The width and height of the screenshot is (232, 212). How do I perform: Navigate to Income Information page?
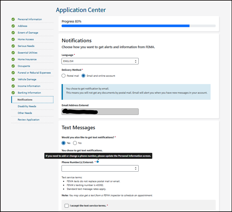pos(29,86)
